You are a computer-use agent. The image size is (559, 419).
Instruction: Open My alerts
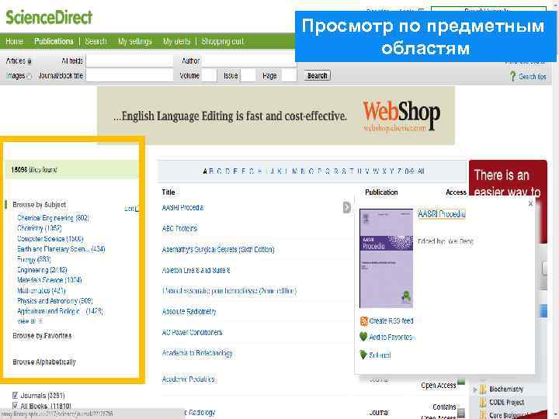click(x=176, y=41)
